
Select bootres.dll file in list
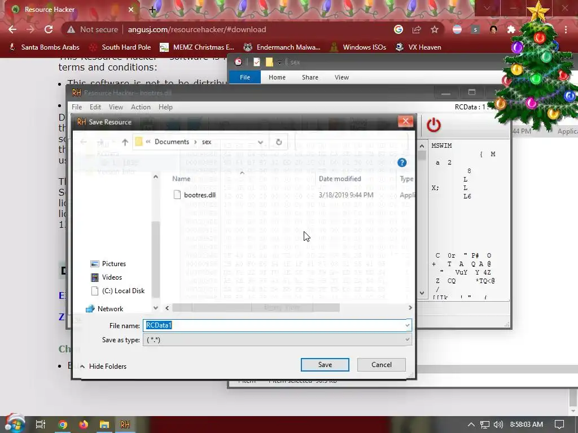[200, 195]
